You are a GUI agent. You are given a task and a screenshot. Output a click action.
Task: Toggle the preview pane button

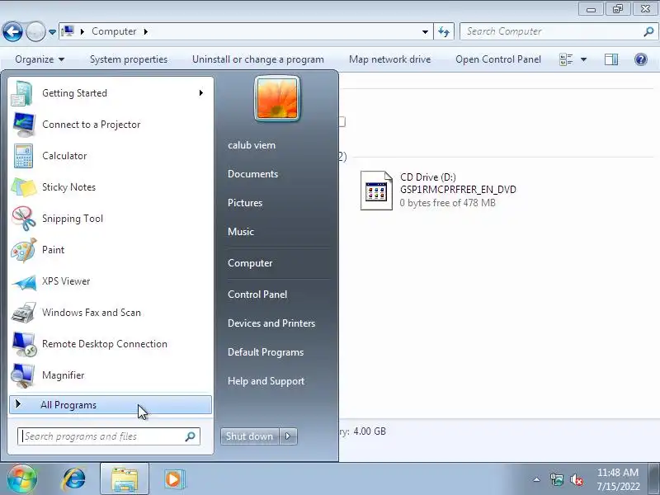pos(611,59)
